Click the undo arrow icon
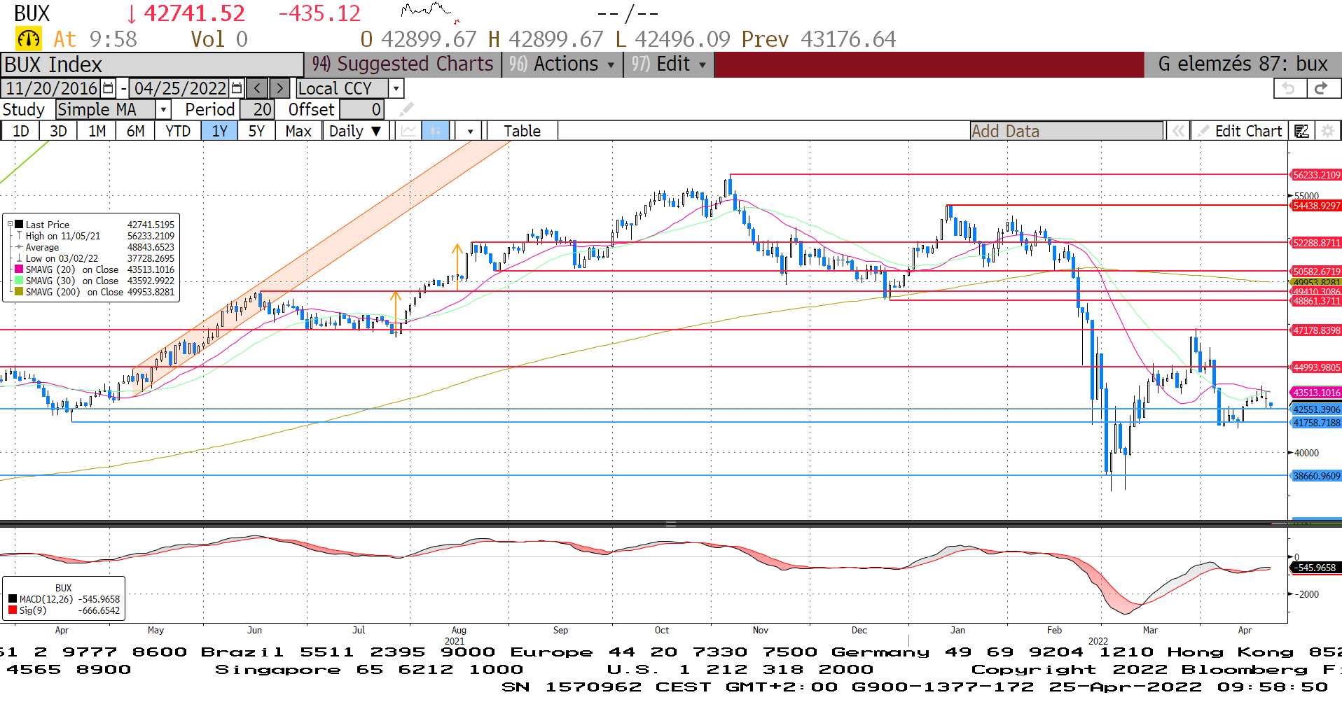Image resolution: width=1342 pixels, height=723 pixels. coord(1289,88)
